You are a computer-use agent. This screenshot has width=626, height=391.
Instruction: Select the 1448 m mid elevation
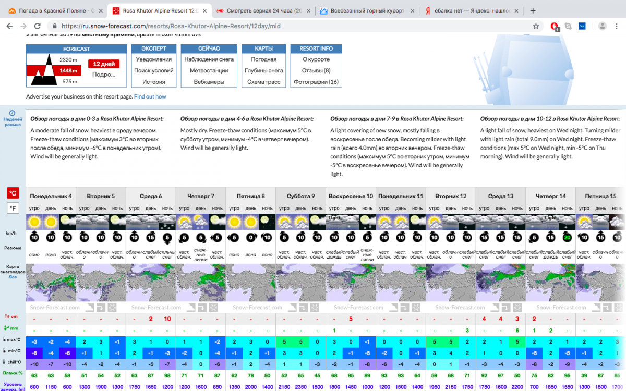click(68, 70)
